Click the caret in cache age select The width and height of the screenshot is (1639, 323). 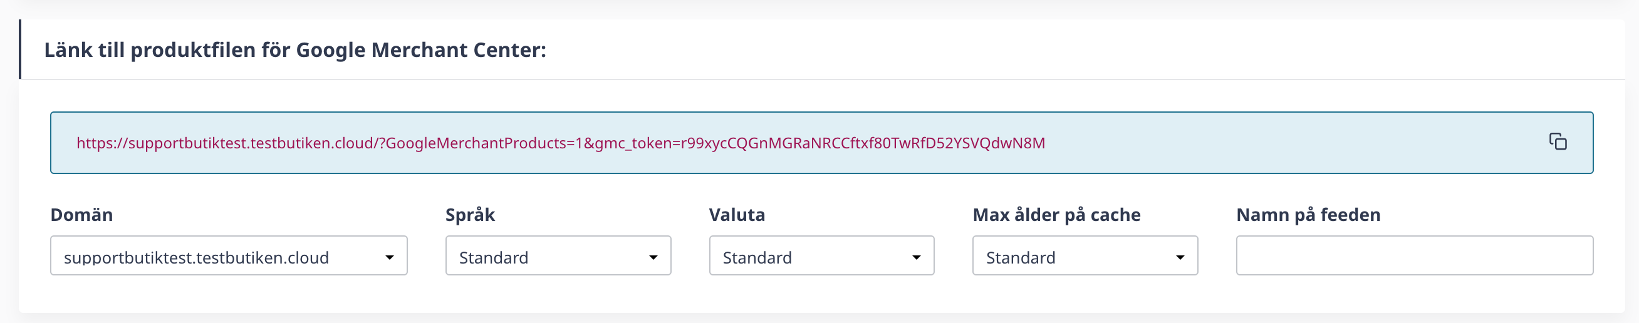1180,257
